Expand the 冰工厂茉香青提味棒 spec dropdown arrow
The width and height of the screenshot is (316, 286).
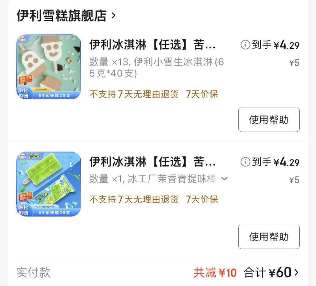224,179
